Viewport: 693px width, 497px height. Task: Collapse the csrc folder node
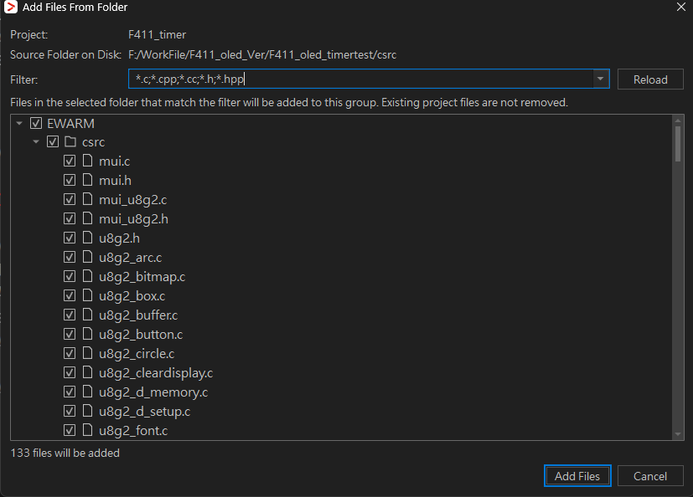36,141
